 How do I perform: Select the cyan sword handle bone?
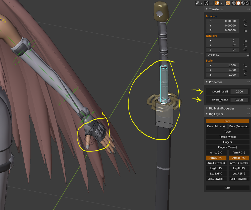[x=164, y=84]
